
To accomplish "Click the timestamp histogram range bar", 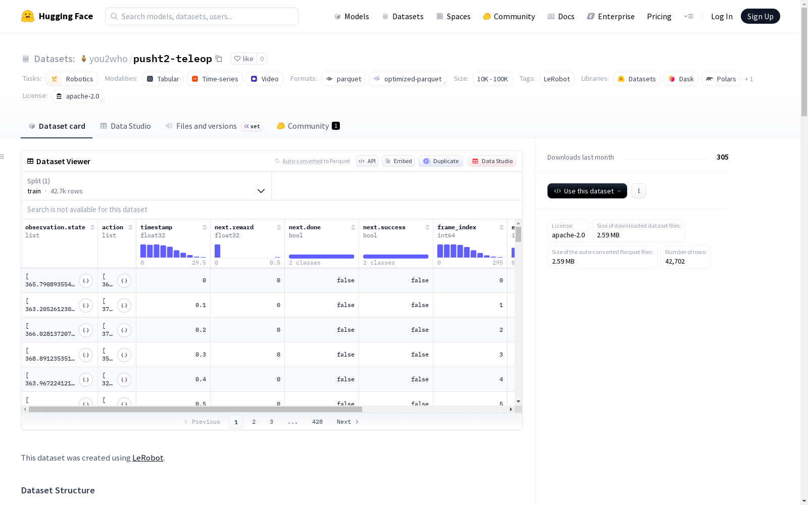I will (173, 251).
